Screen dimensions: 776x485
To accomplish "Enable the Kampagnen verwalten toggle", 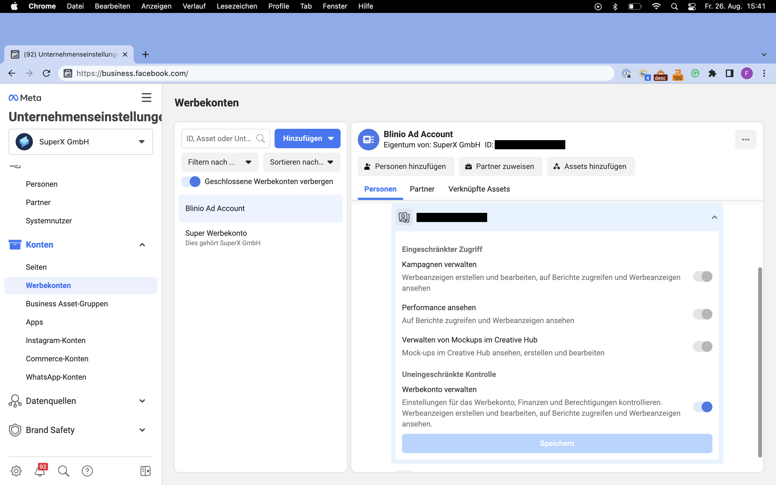I will click(702, 276).
